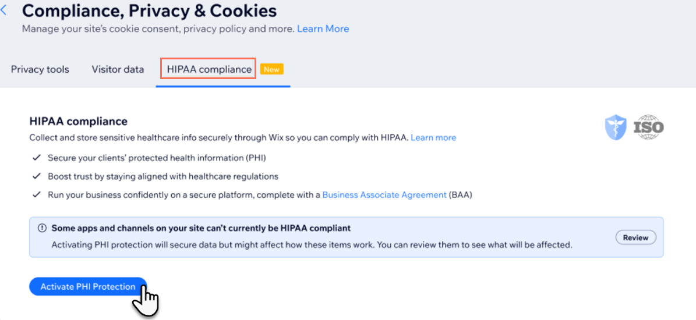Click the 'Compliance, Privacy & Cookies' page title
The image size is (696, 320).
(x=149, y=10)
